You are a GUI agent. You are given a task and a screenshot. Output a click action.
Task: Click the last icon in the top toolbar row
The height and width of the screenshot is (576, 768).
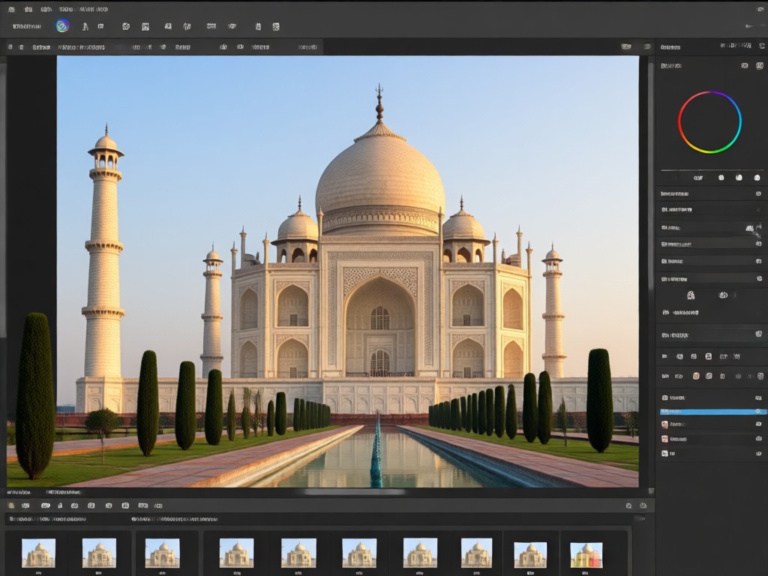click(276, 26)
